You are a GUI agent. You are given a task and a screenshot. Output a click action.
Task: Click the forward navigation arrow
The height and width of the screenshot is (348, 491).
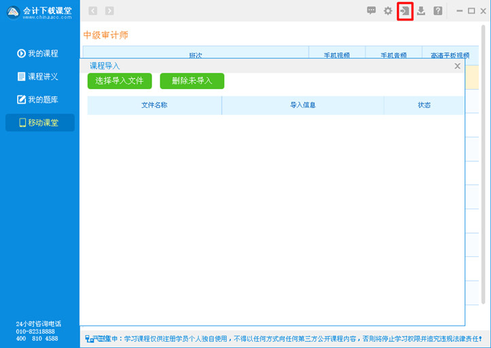[109, 11]
